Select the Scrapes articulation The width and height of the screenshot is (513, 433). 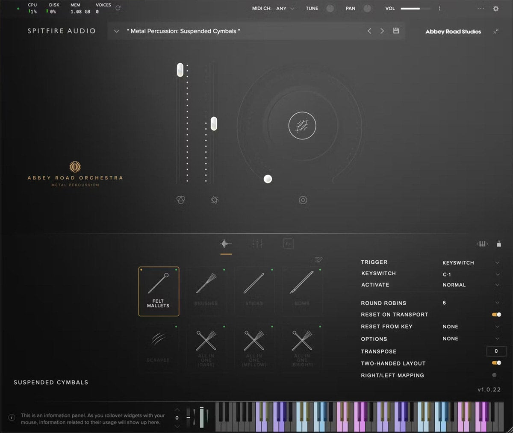pyautogui.click(x=159, y=348)
